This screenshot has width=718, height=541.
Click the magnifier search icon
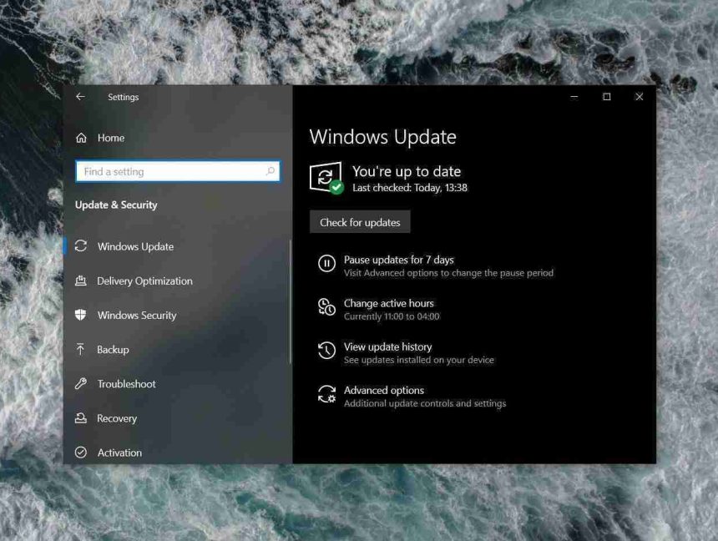point(270,171)
